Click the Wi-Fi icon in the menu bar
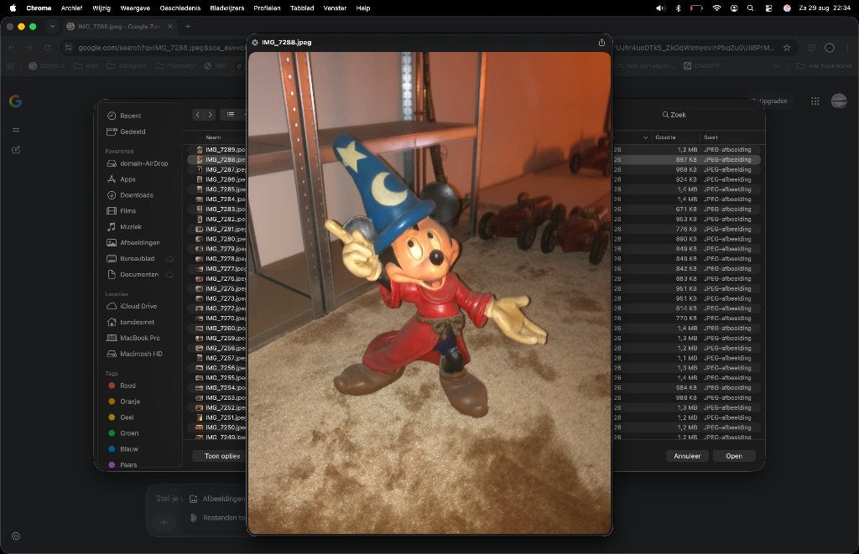This screenshot has height=554, width=859. tap(716, 8)
